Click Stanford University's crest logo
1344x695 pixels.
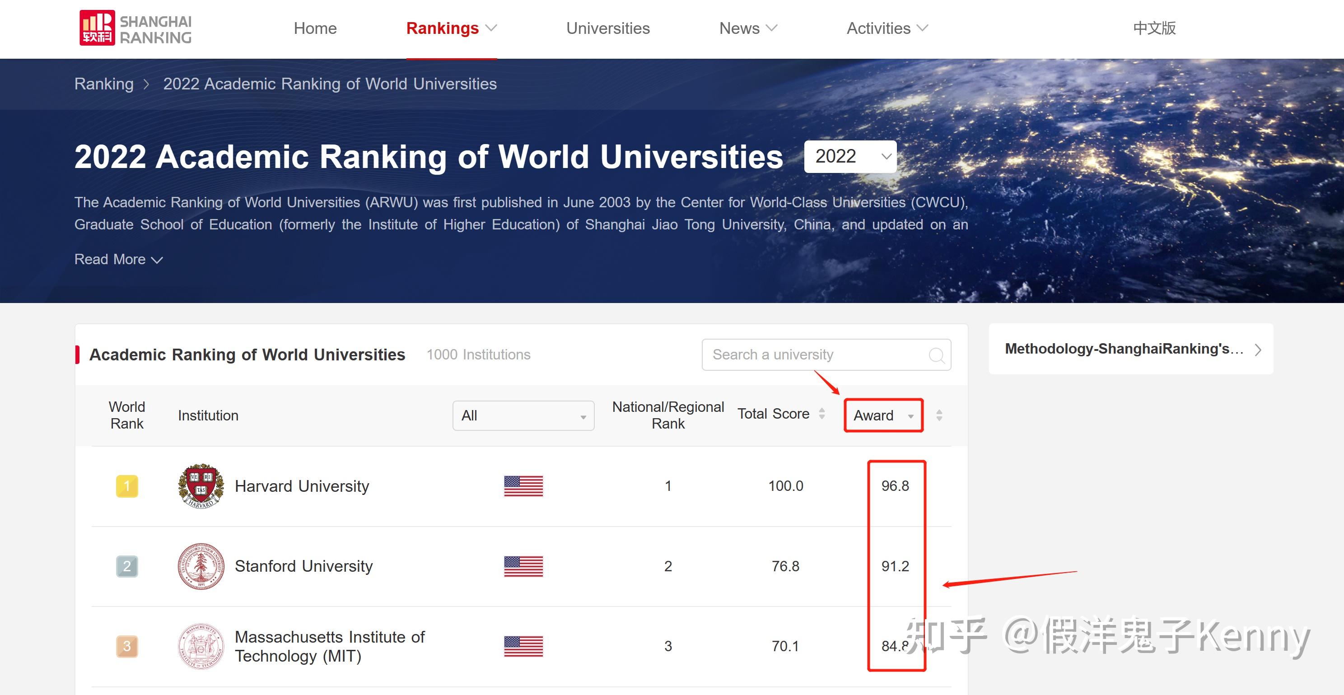pyautogui.click(x=201, y=566)
